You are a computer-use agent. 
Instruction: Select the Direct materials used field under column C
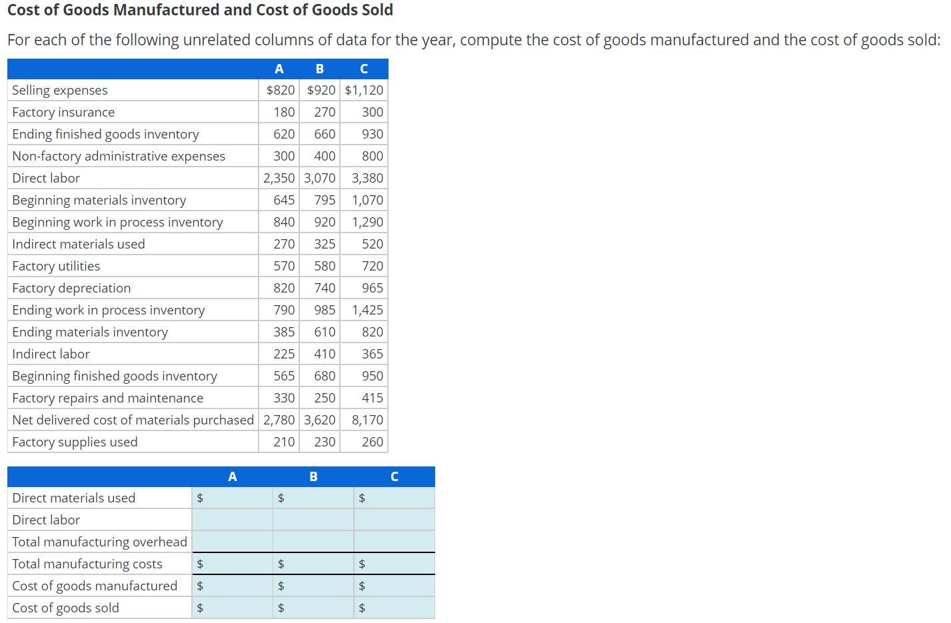[x=393, y=497]
